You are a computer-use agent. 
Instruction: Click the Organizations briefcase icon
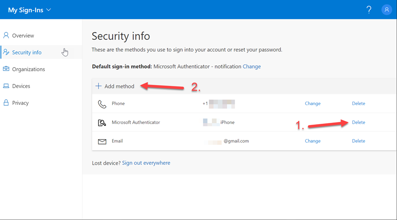click(x=6, y=69)
